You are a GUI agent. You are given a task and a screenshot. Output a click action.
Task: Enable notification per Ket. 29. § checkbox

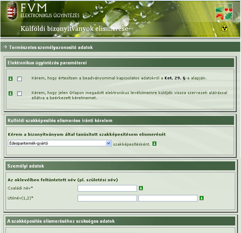tap(19, 79)
